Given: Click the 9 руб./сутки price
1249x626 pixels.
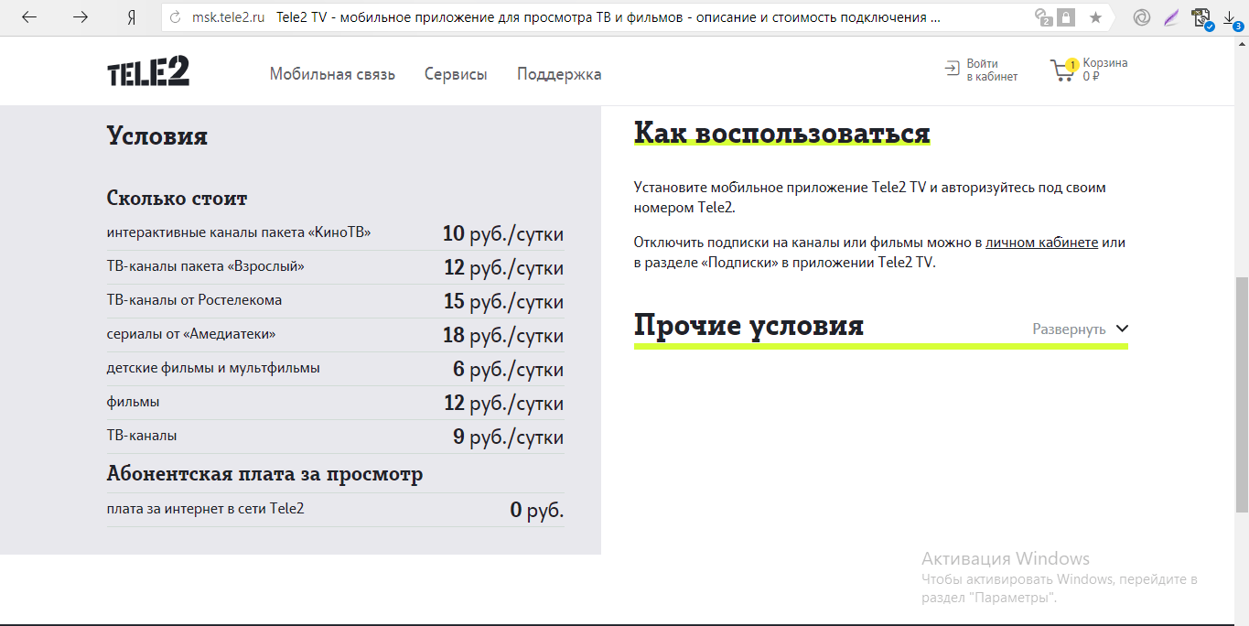Looking at the screenshot, I should pyautogui.click(x=508, y=437).
